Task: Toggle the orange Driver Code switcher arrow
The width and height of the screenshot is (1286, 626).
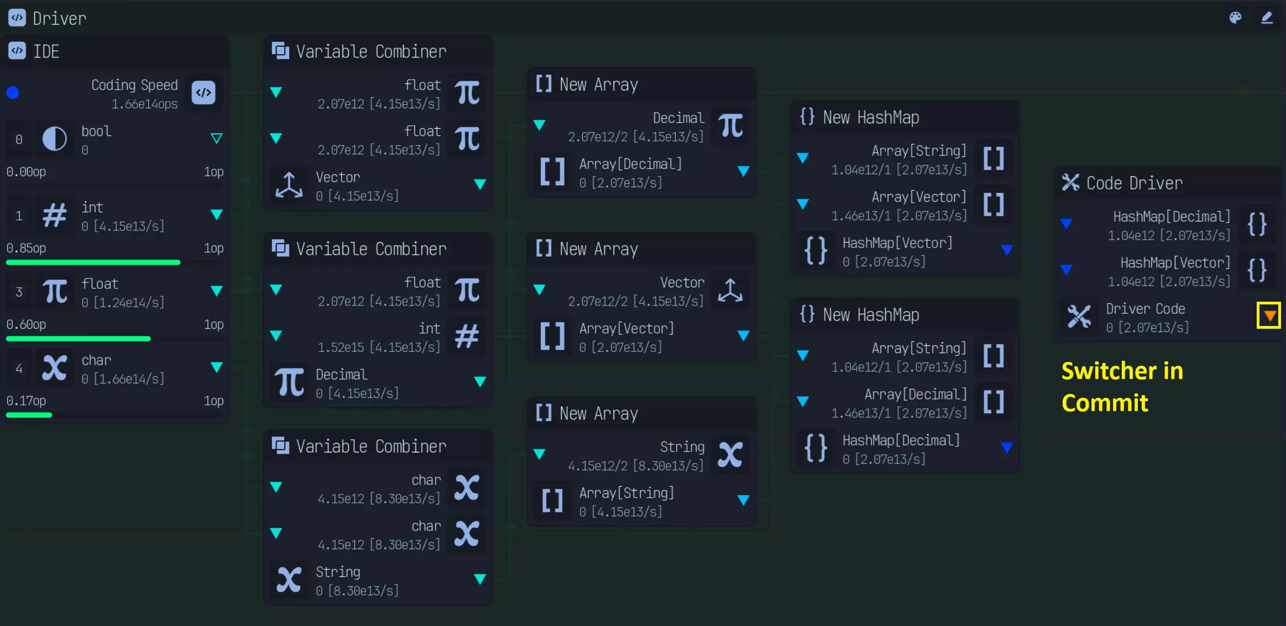Action: pyautogui.click(x=1269, y=315)
